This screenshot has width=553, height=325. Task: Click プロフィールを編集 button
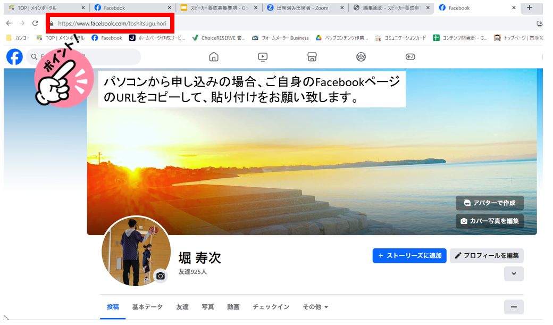pos(487,255)
